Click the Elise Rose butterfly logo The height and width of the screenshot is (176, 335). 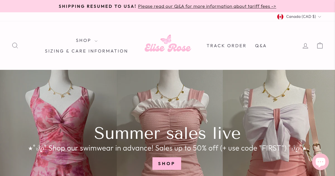point(168,44)
